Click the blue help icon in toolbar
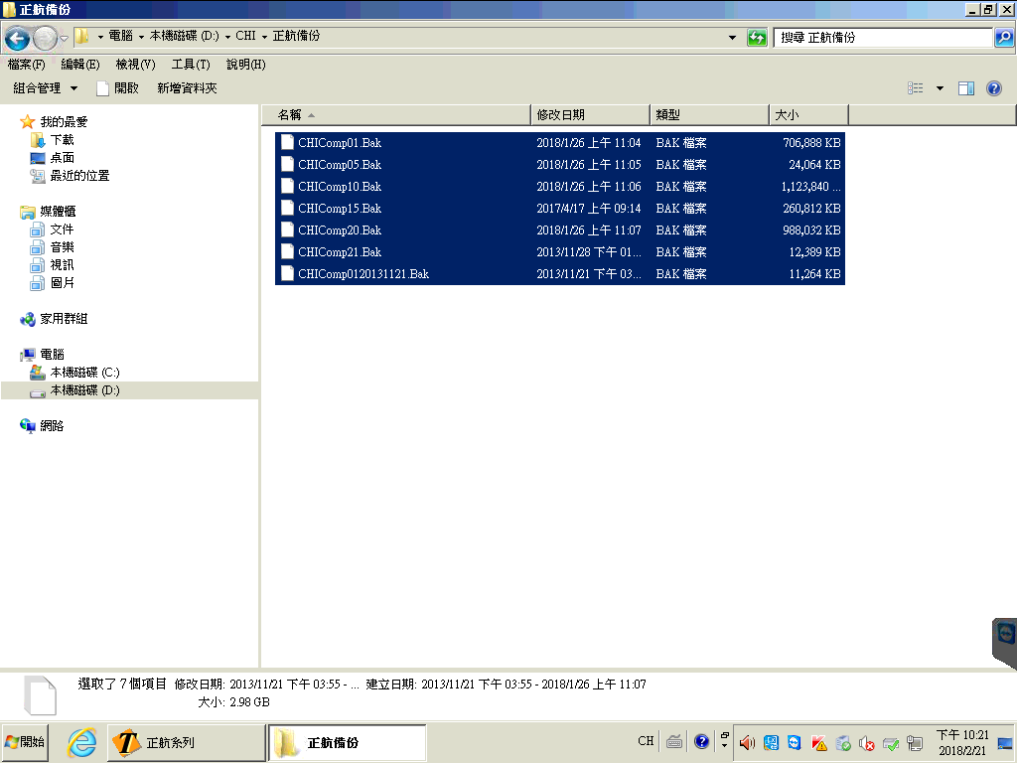This screenshot has height=763, width=1017. [993, 88]
